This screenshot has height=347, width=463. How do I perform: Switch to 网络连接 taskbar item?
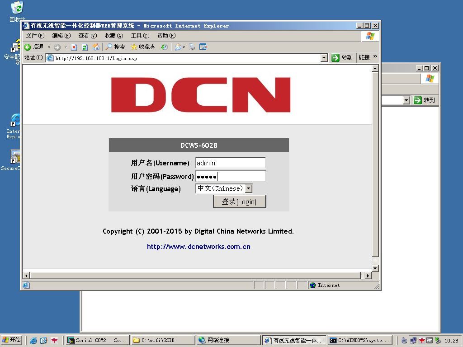tap(228, 340)
